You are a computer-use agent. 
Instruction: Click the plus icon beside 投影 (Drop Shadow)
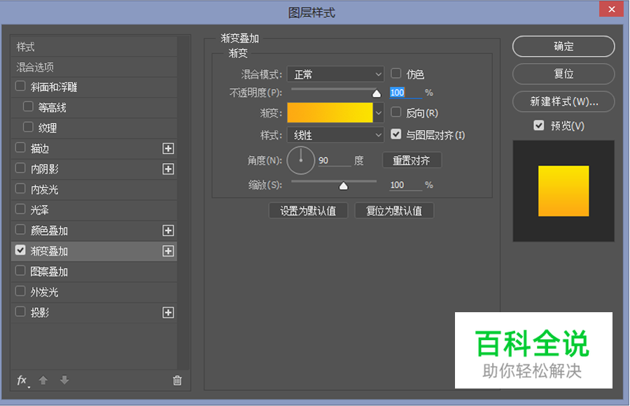coord(169,313)
